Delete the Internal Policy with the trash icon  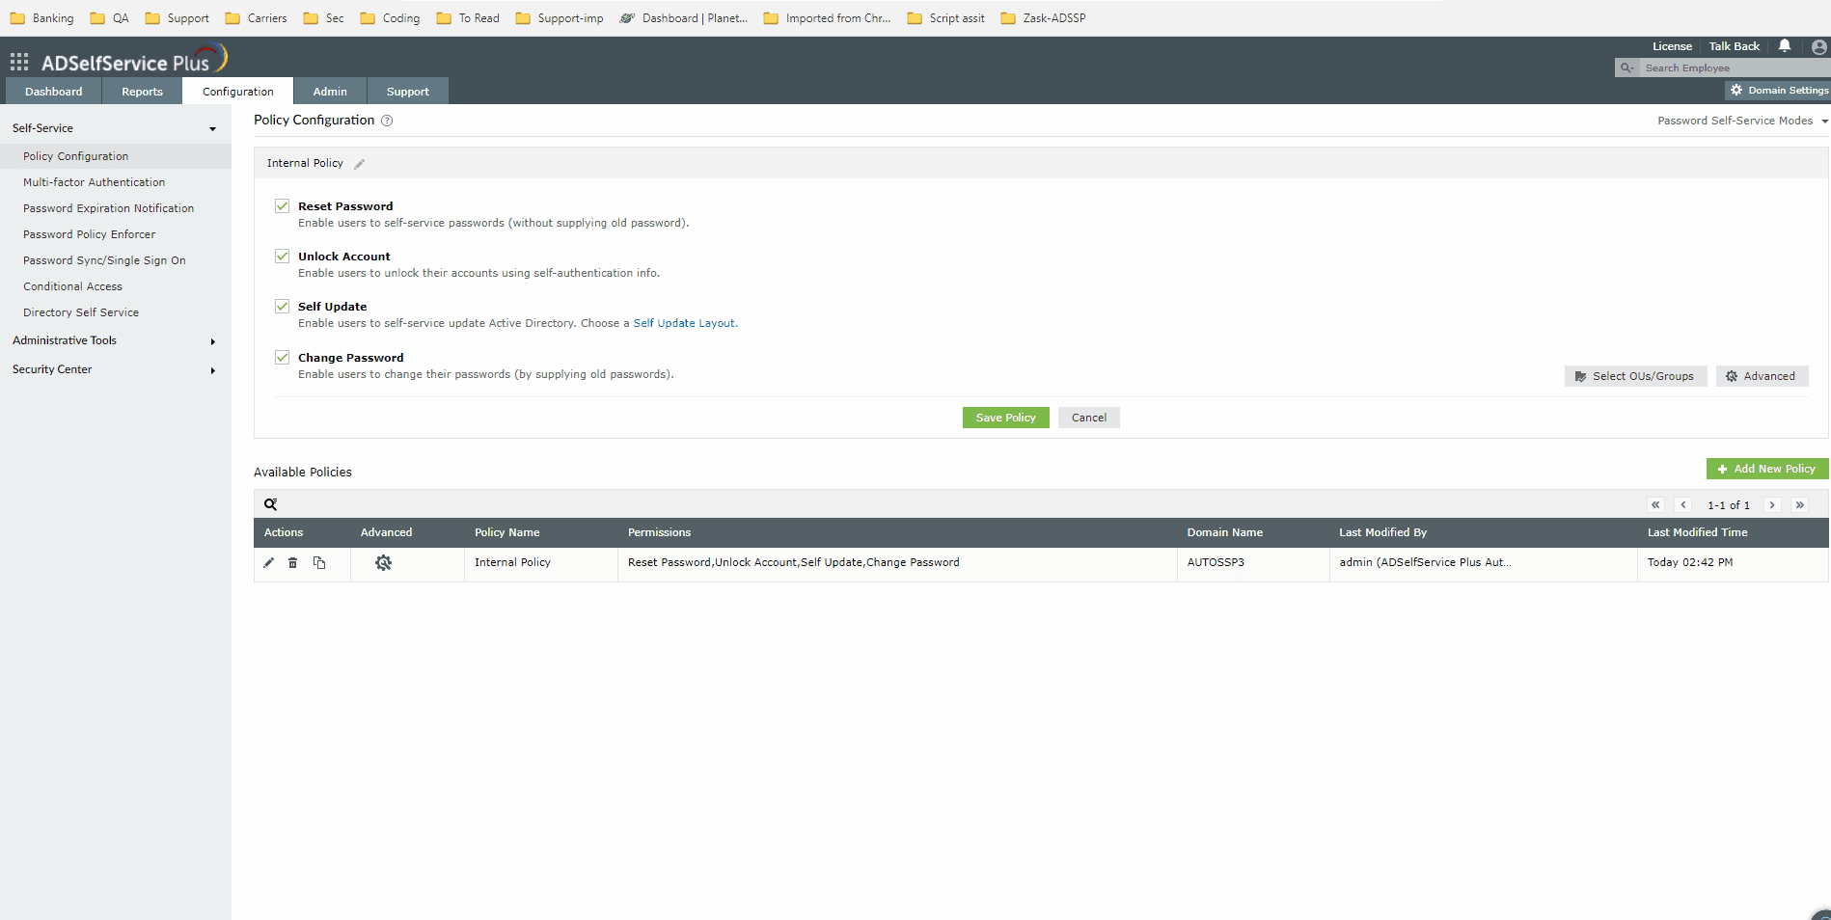(293, 562)
